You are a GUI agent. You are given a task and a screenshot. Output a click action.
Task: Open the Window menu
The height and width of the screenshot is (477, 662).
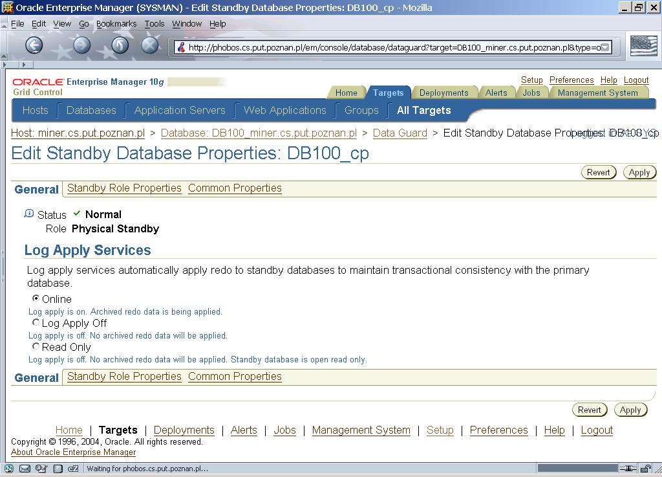[187, 24]
